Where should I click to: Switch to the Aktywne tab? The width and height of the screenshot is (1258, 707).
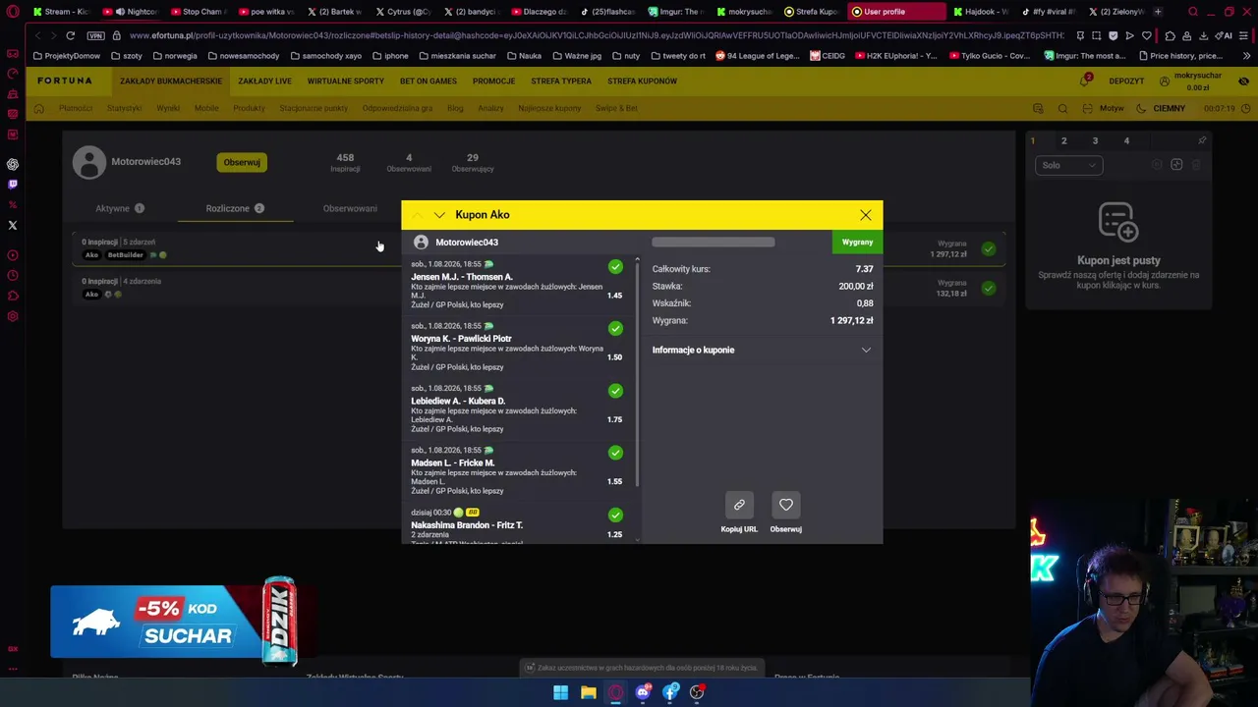120,208
